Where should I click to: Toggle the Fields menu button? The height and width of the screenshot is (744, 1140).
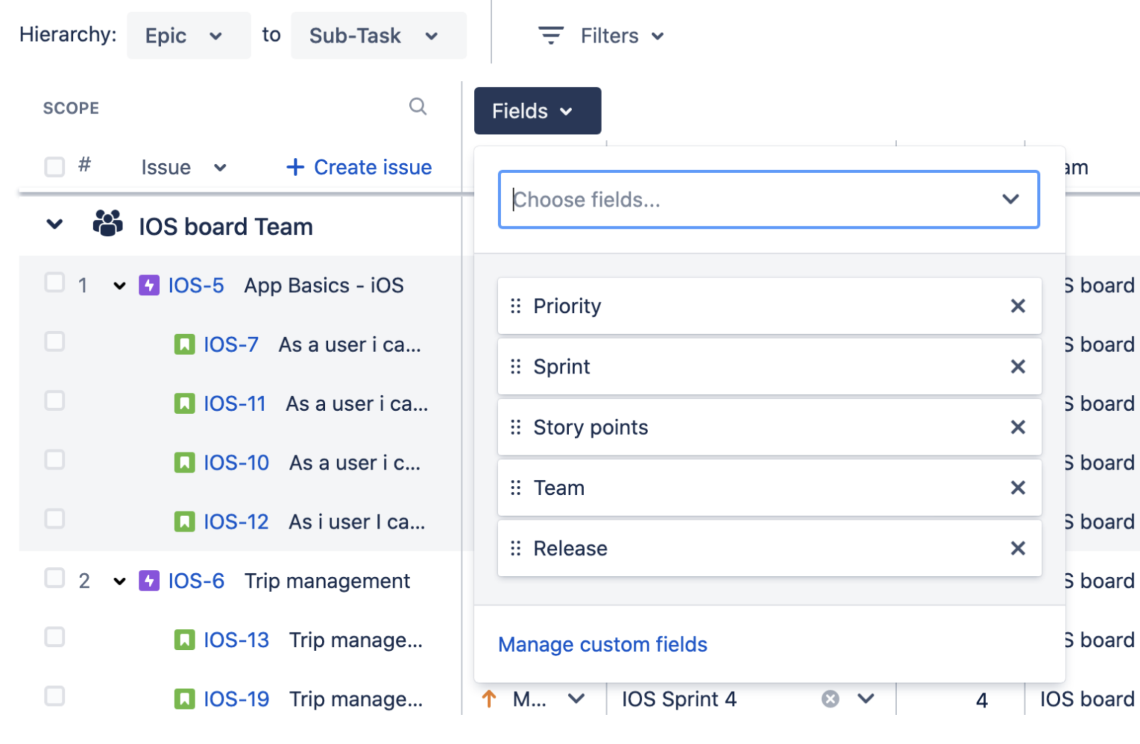[x=537, y=111]
